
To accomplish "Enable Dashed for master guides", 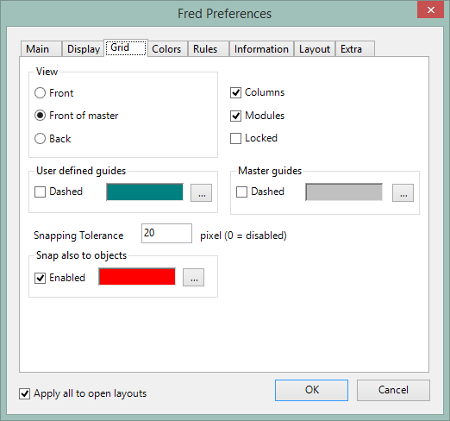I will (x=241, y=192).
